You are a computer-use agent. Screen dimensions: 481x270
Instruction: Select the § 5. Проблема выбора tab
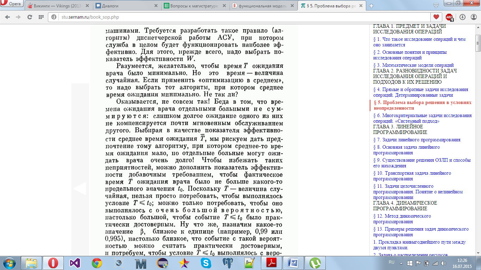332,6
